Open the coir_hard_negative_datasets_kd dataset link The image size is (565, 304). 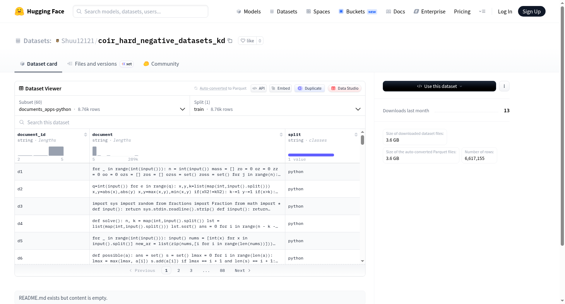pyautogui.click(x=162, y=41)
